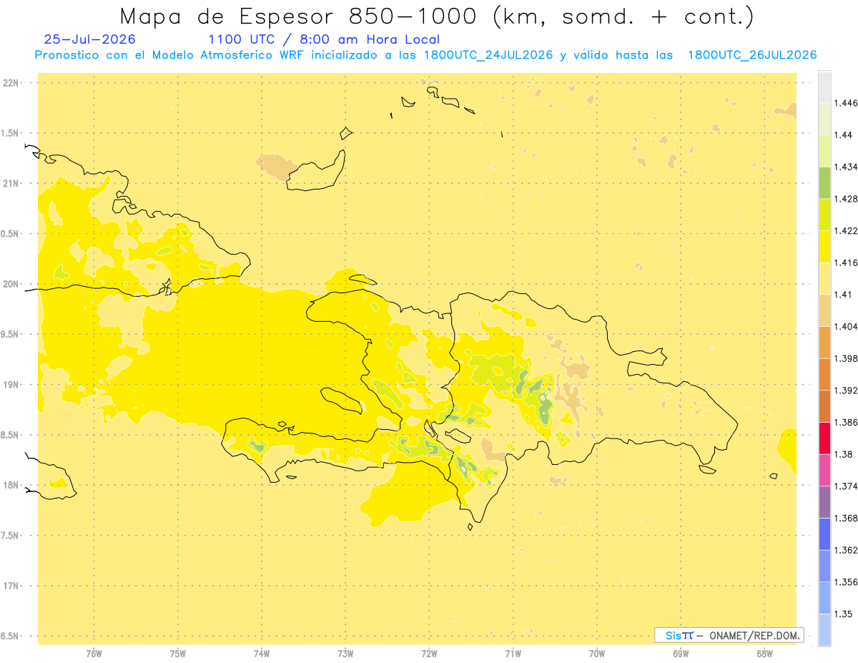This screenshot has width=858, height=663.
Task: Click the legend value "1.386"
Action: click(846, 422)
